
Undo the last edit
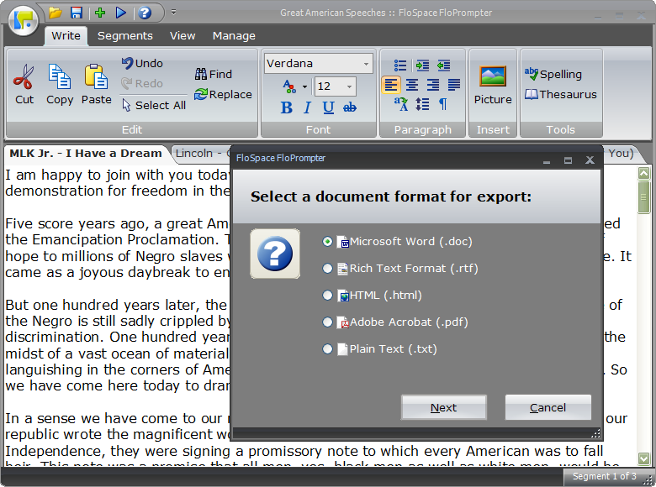pyautogui.click(x=142, y=64)
